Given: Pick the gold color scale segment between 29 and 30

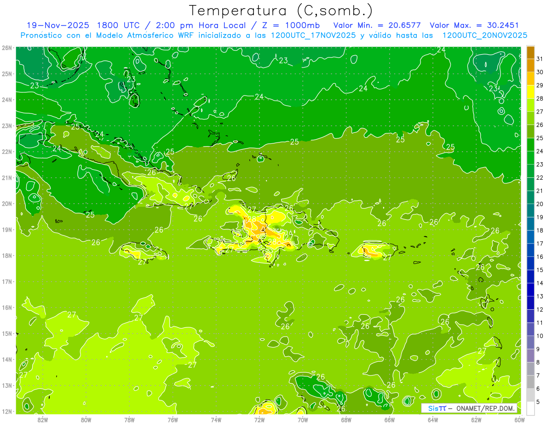Looking at the screenshot, I should tap(530, 79).
